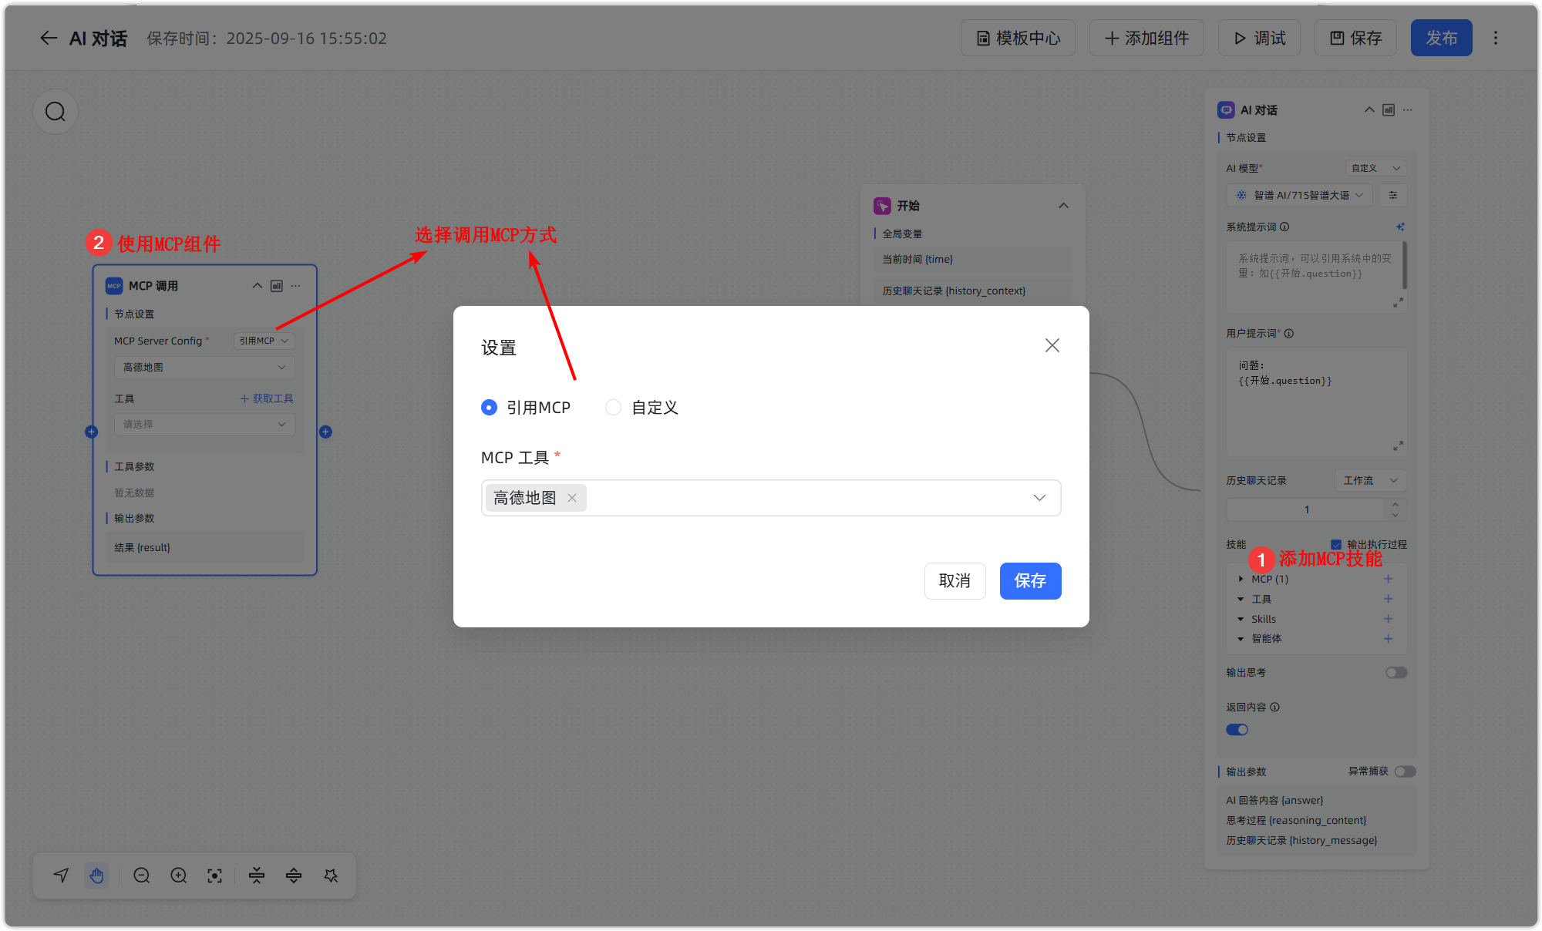The width and height of the screenshot is (1542, 931).
Task: Toggle the 输出执行过程 checkbox
Action: [1336, 544]
